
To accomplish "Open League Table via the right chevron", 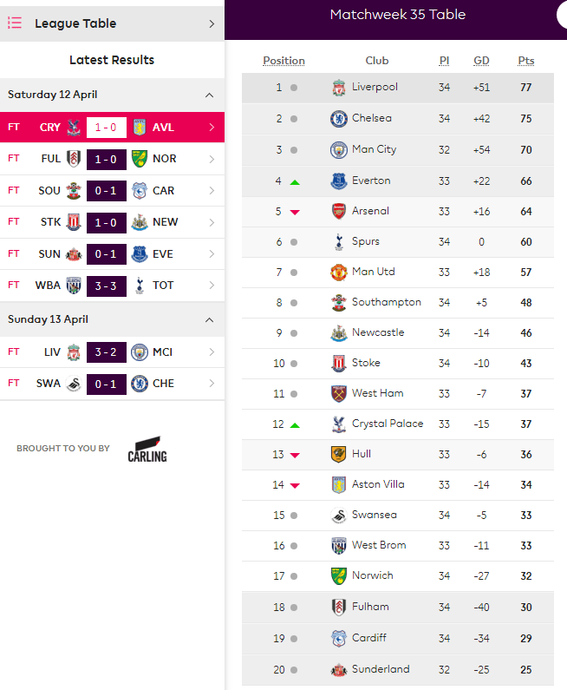I will (212, 23).
